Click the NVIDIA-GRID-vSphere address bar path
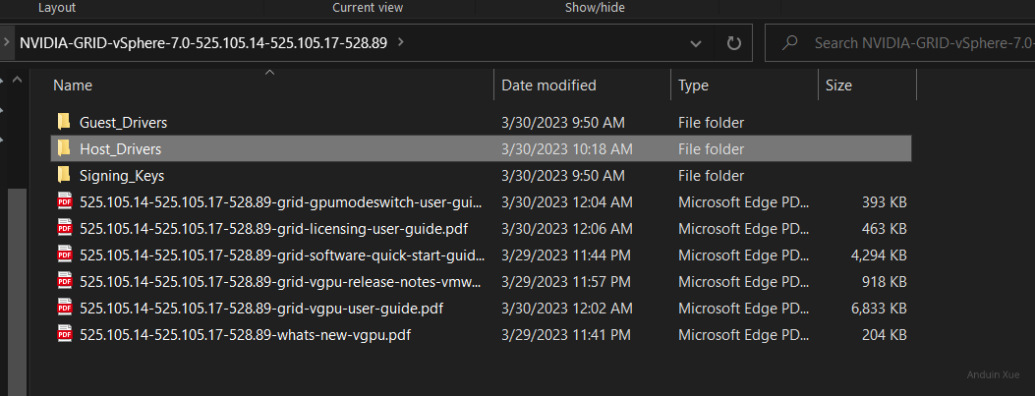Screen dimensions: 1035x396 (203, 43)
